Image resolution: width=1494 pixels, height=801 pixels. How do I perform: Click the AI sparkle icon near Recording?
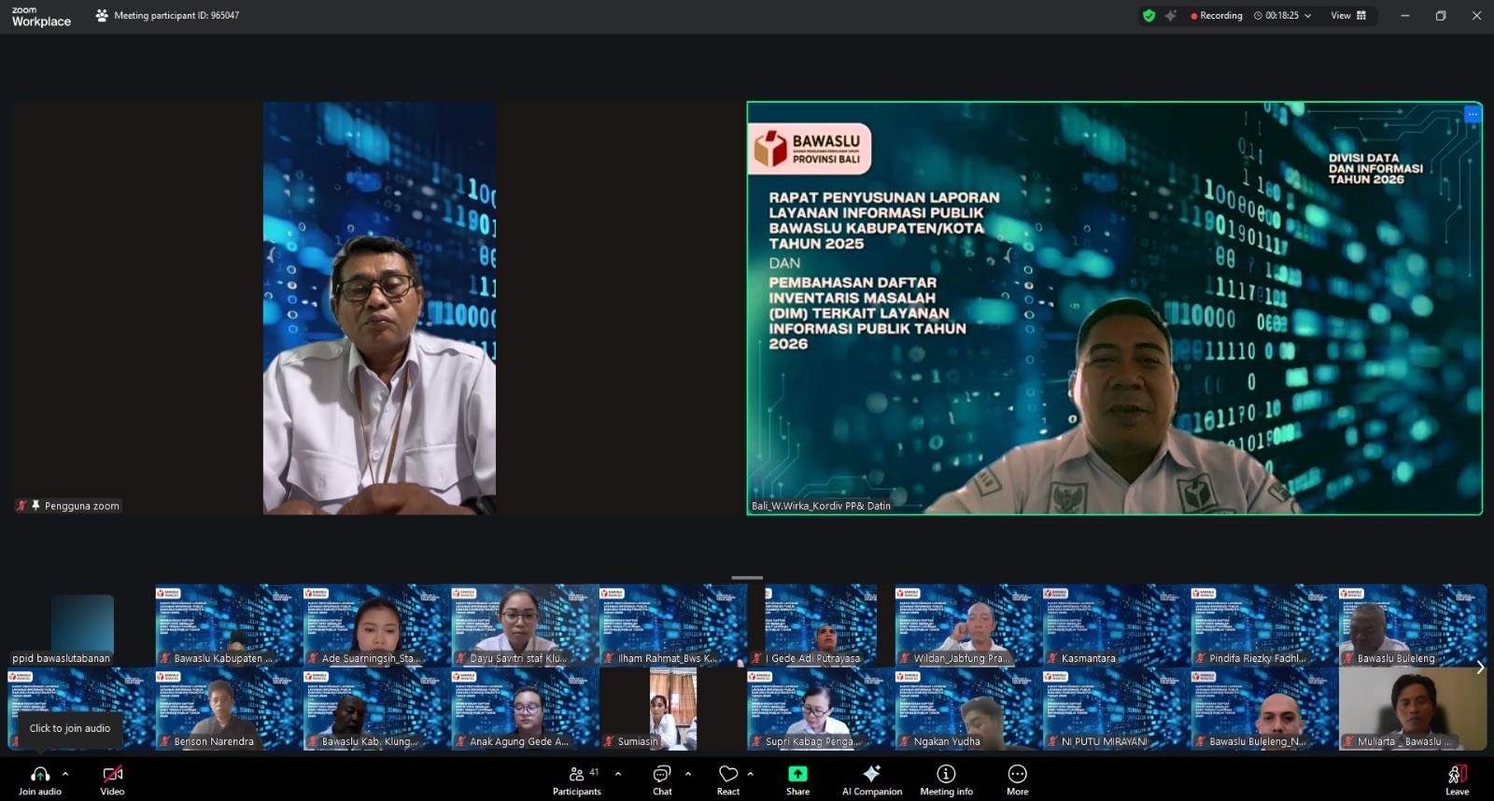point(1170,15)
